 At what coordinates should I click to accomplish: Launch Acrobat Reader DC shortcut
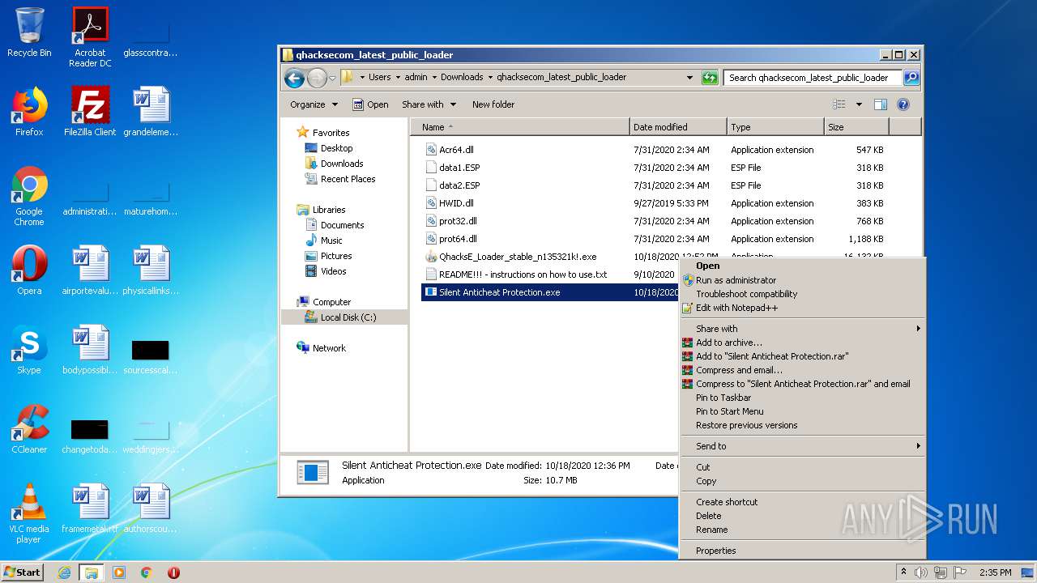click(90, 36)
